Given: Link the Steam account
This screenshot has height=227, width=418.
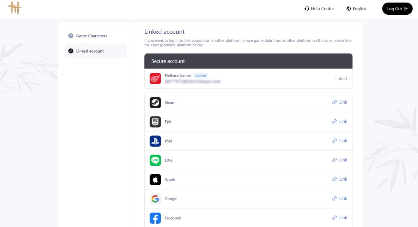Looking at the screenshot, I should (x=340, y=102).
